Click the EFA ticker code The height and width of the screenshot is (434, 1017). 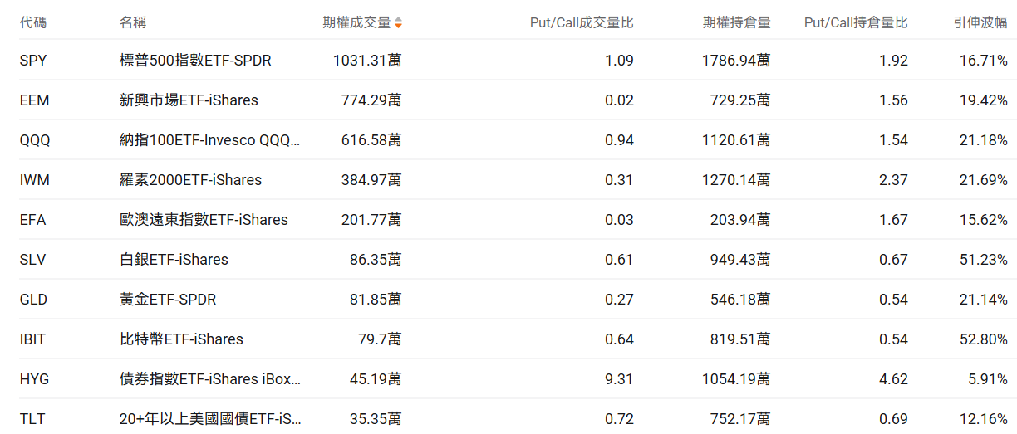pyautogui.click(x=32, y=220)
